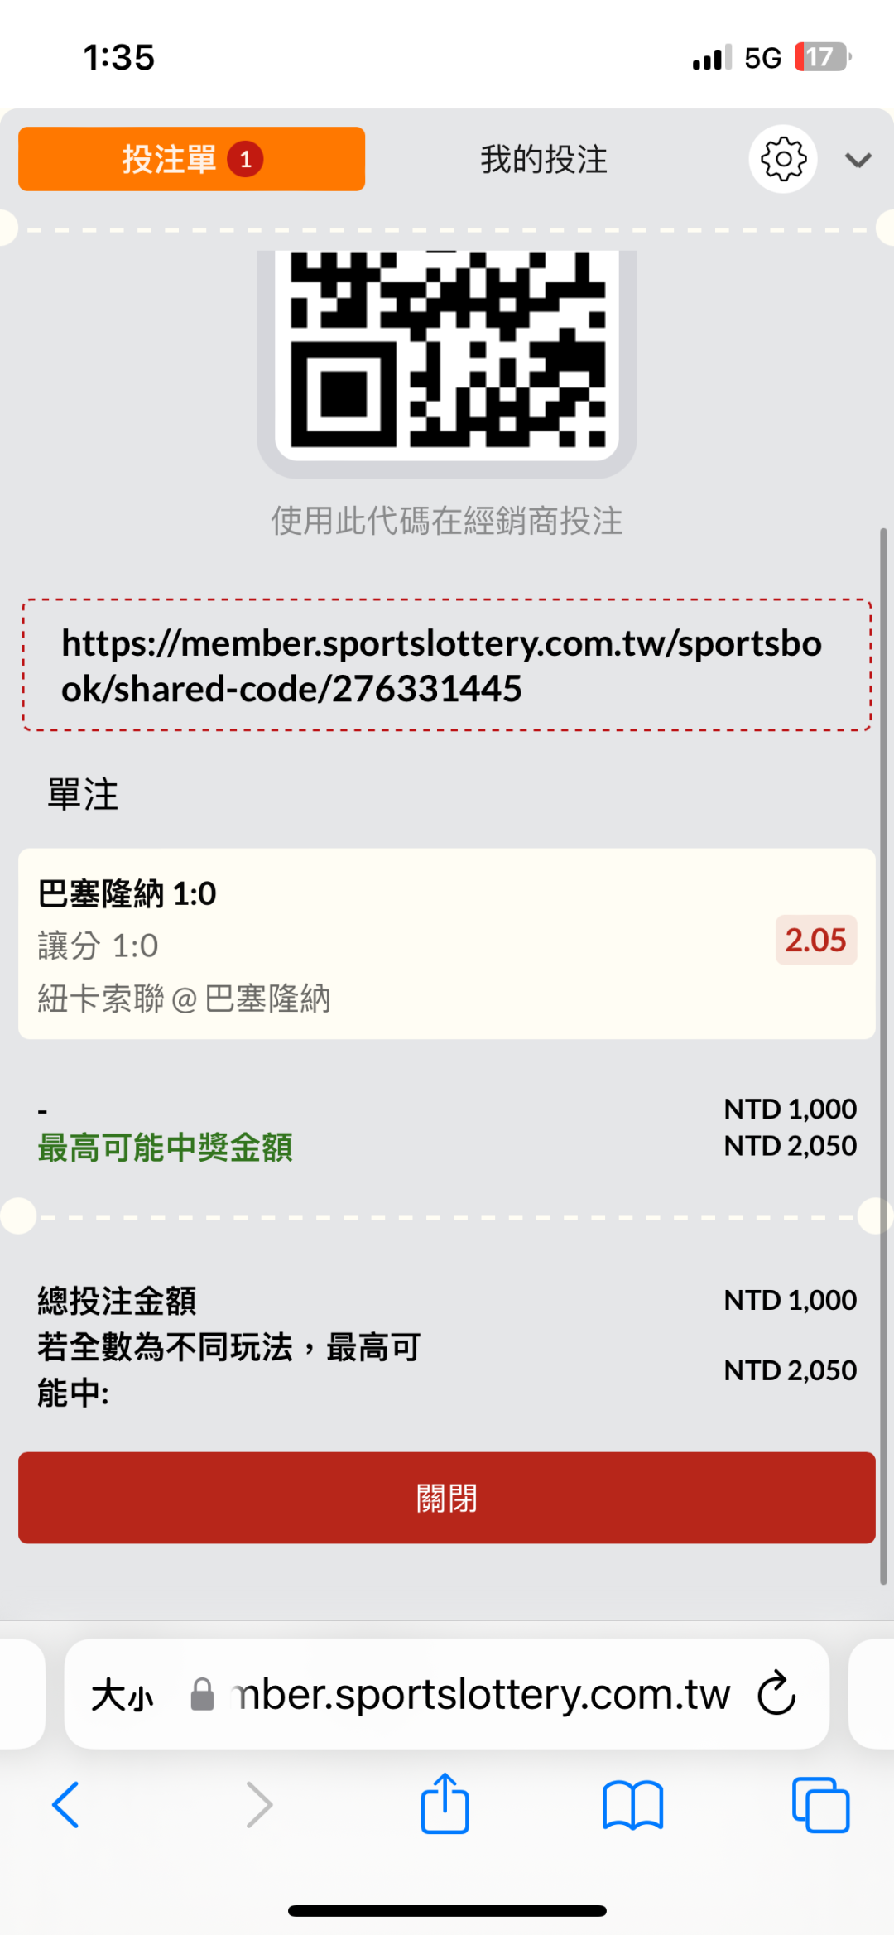This screenshot has height=1935, width=894.
Task: Reload the page with the refresh icon
Action: (776, 1693)
